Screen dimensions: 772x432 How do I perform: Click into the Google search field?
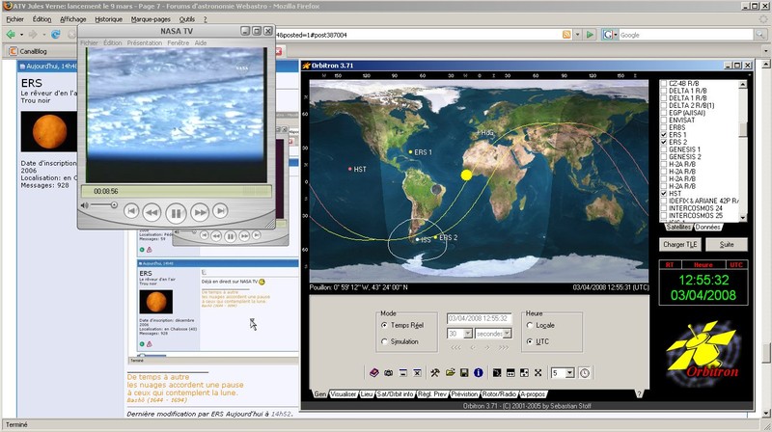(x=686, y=35)
